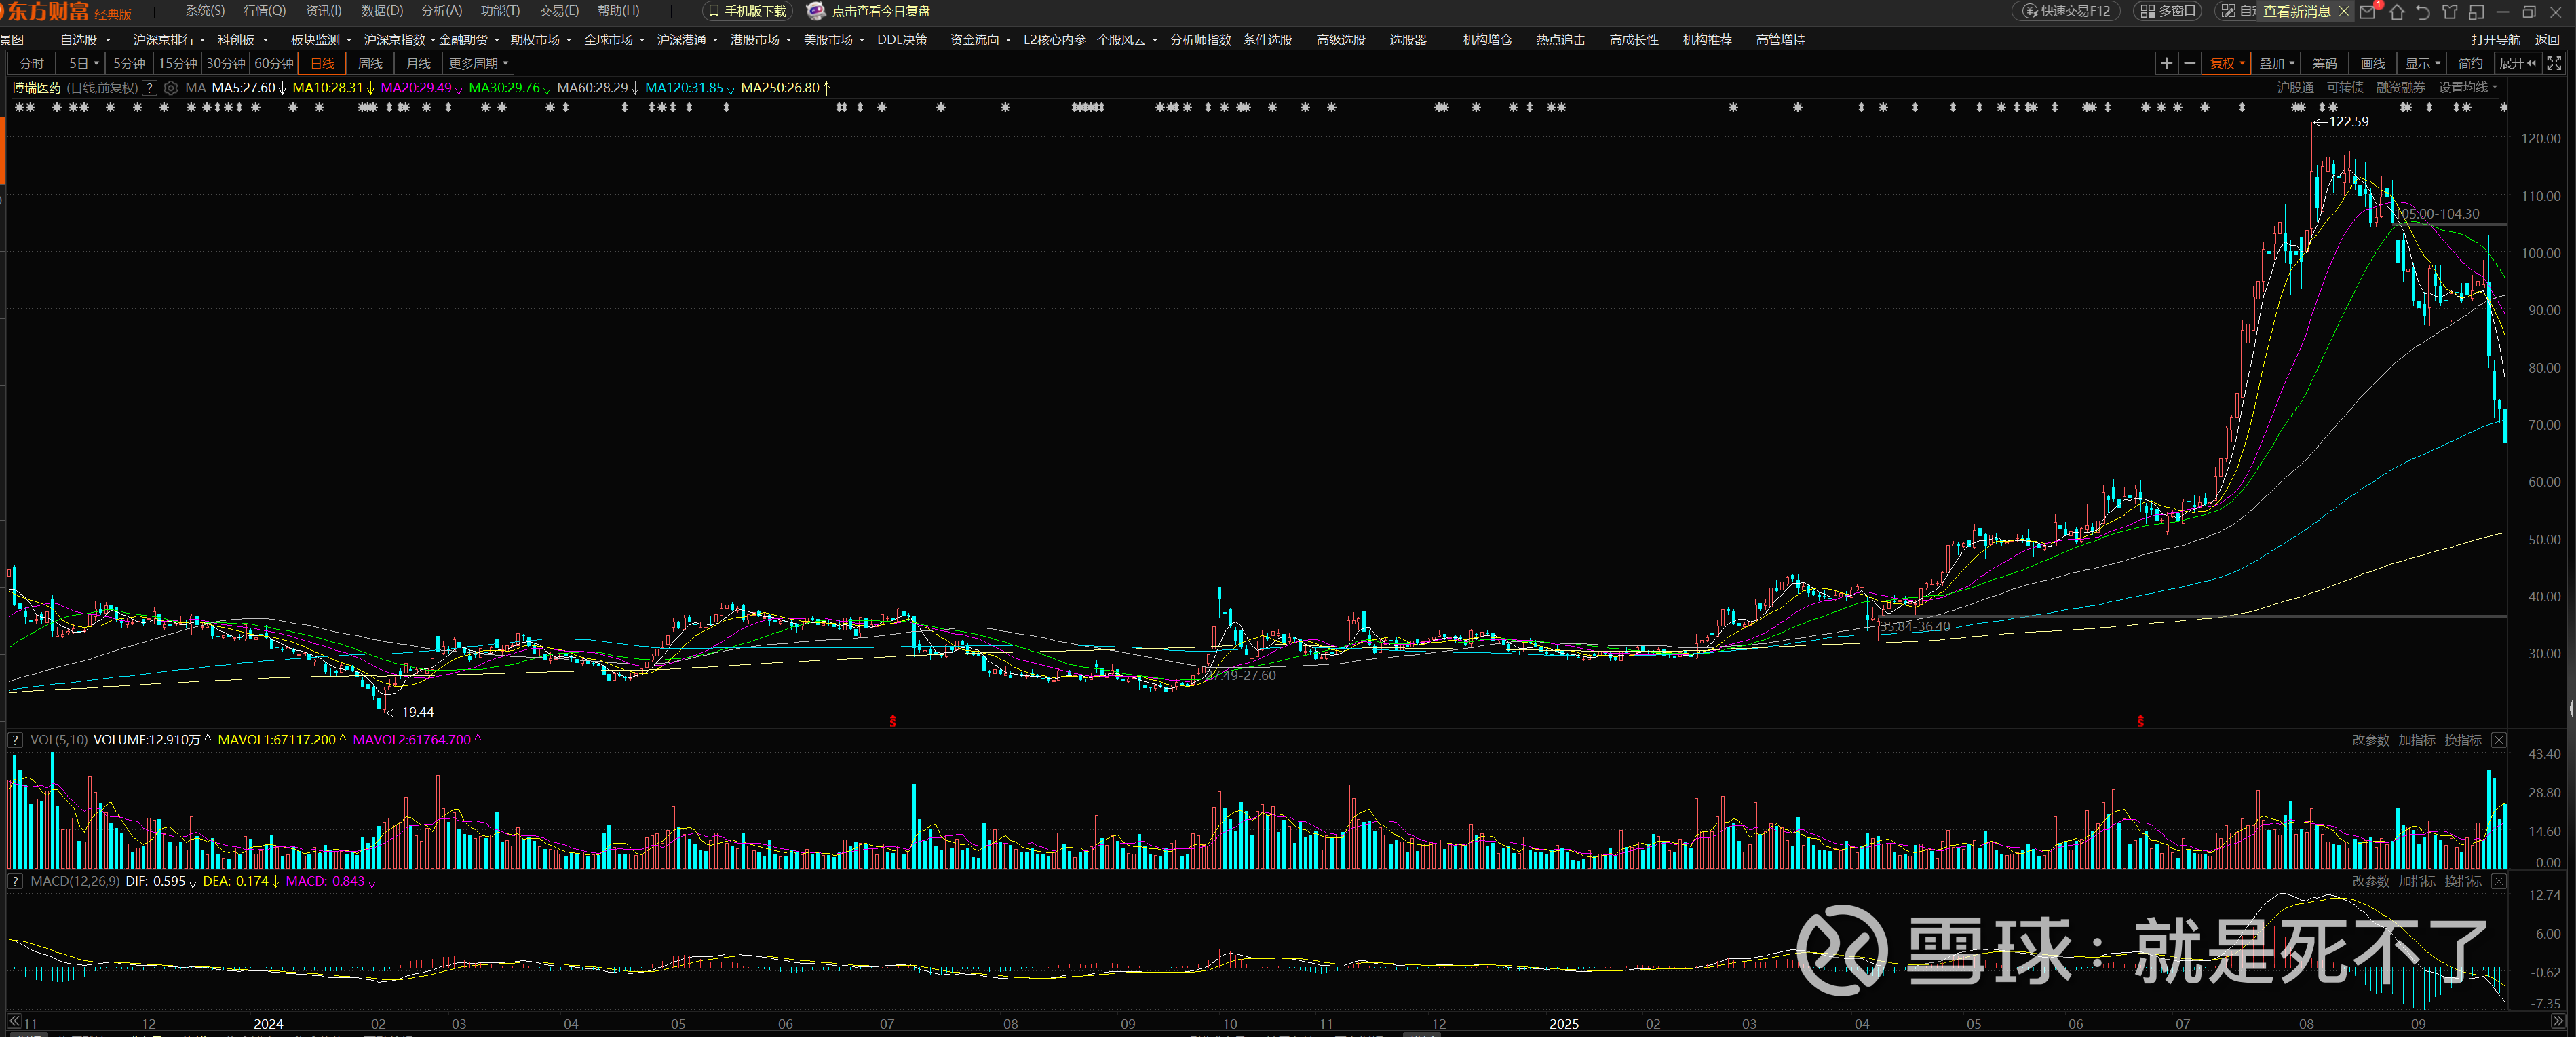Viewport: 2576px width, 1037px height.
Task: Zoom in chart with plus button
Action: 2166,63
